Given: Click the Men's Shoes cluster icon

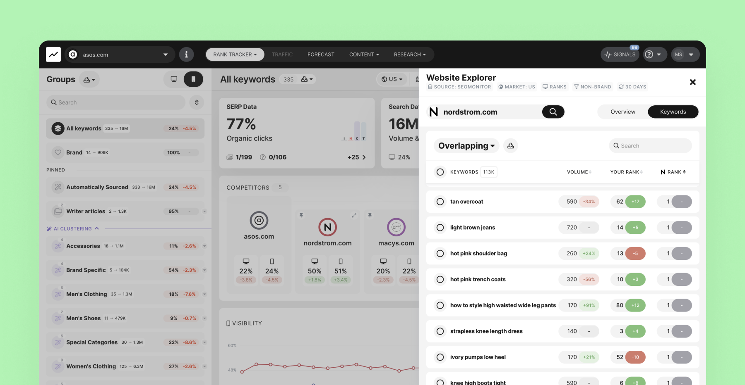Looking at the screenshot, I should point(58,318).
